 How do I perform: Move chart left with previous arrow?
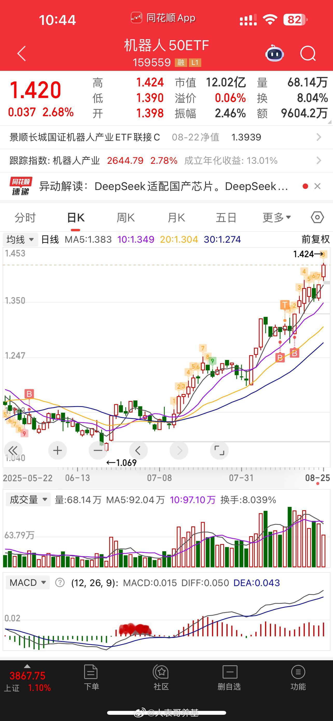point(138,450)
